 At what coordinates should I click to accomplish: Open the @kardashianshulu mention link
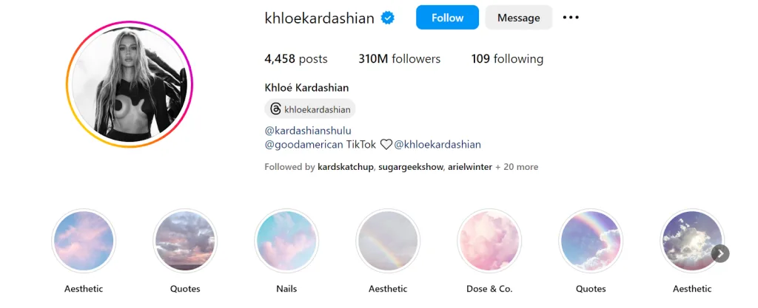308,131
